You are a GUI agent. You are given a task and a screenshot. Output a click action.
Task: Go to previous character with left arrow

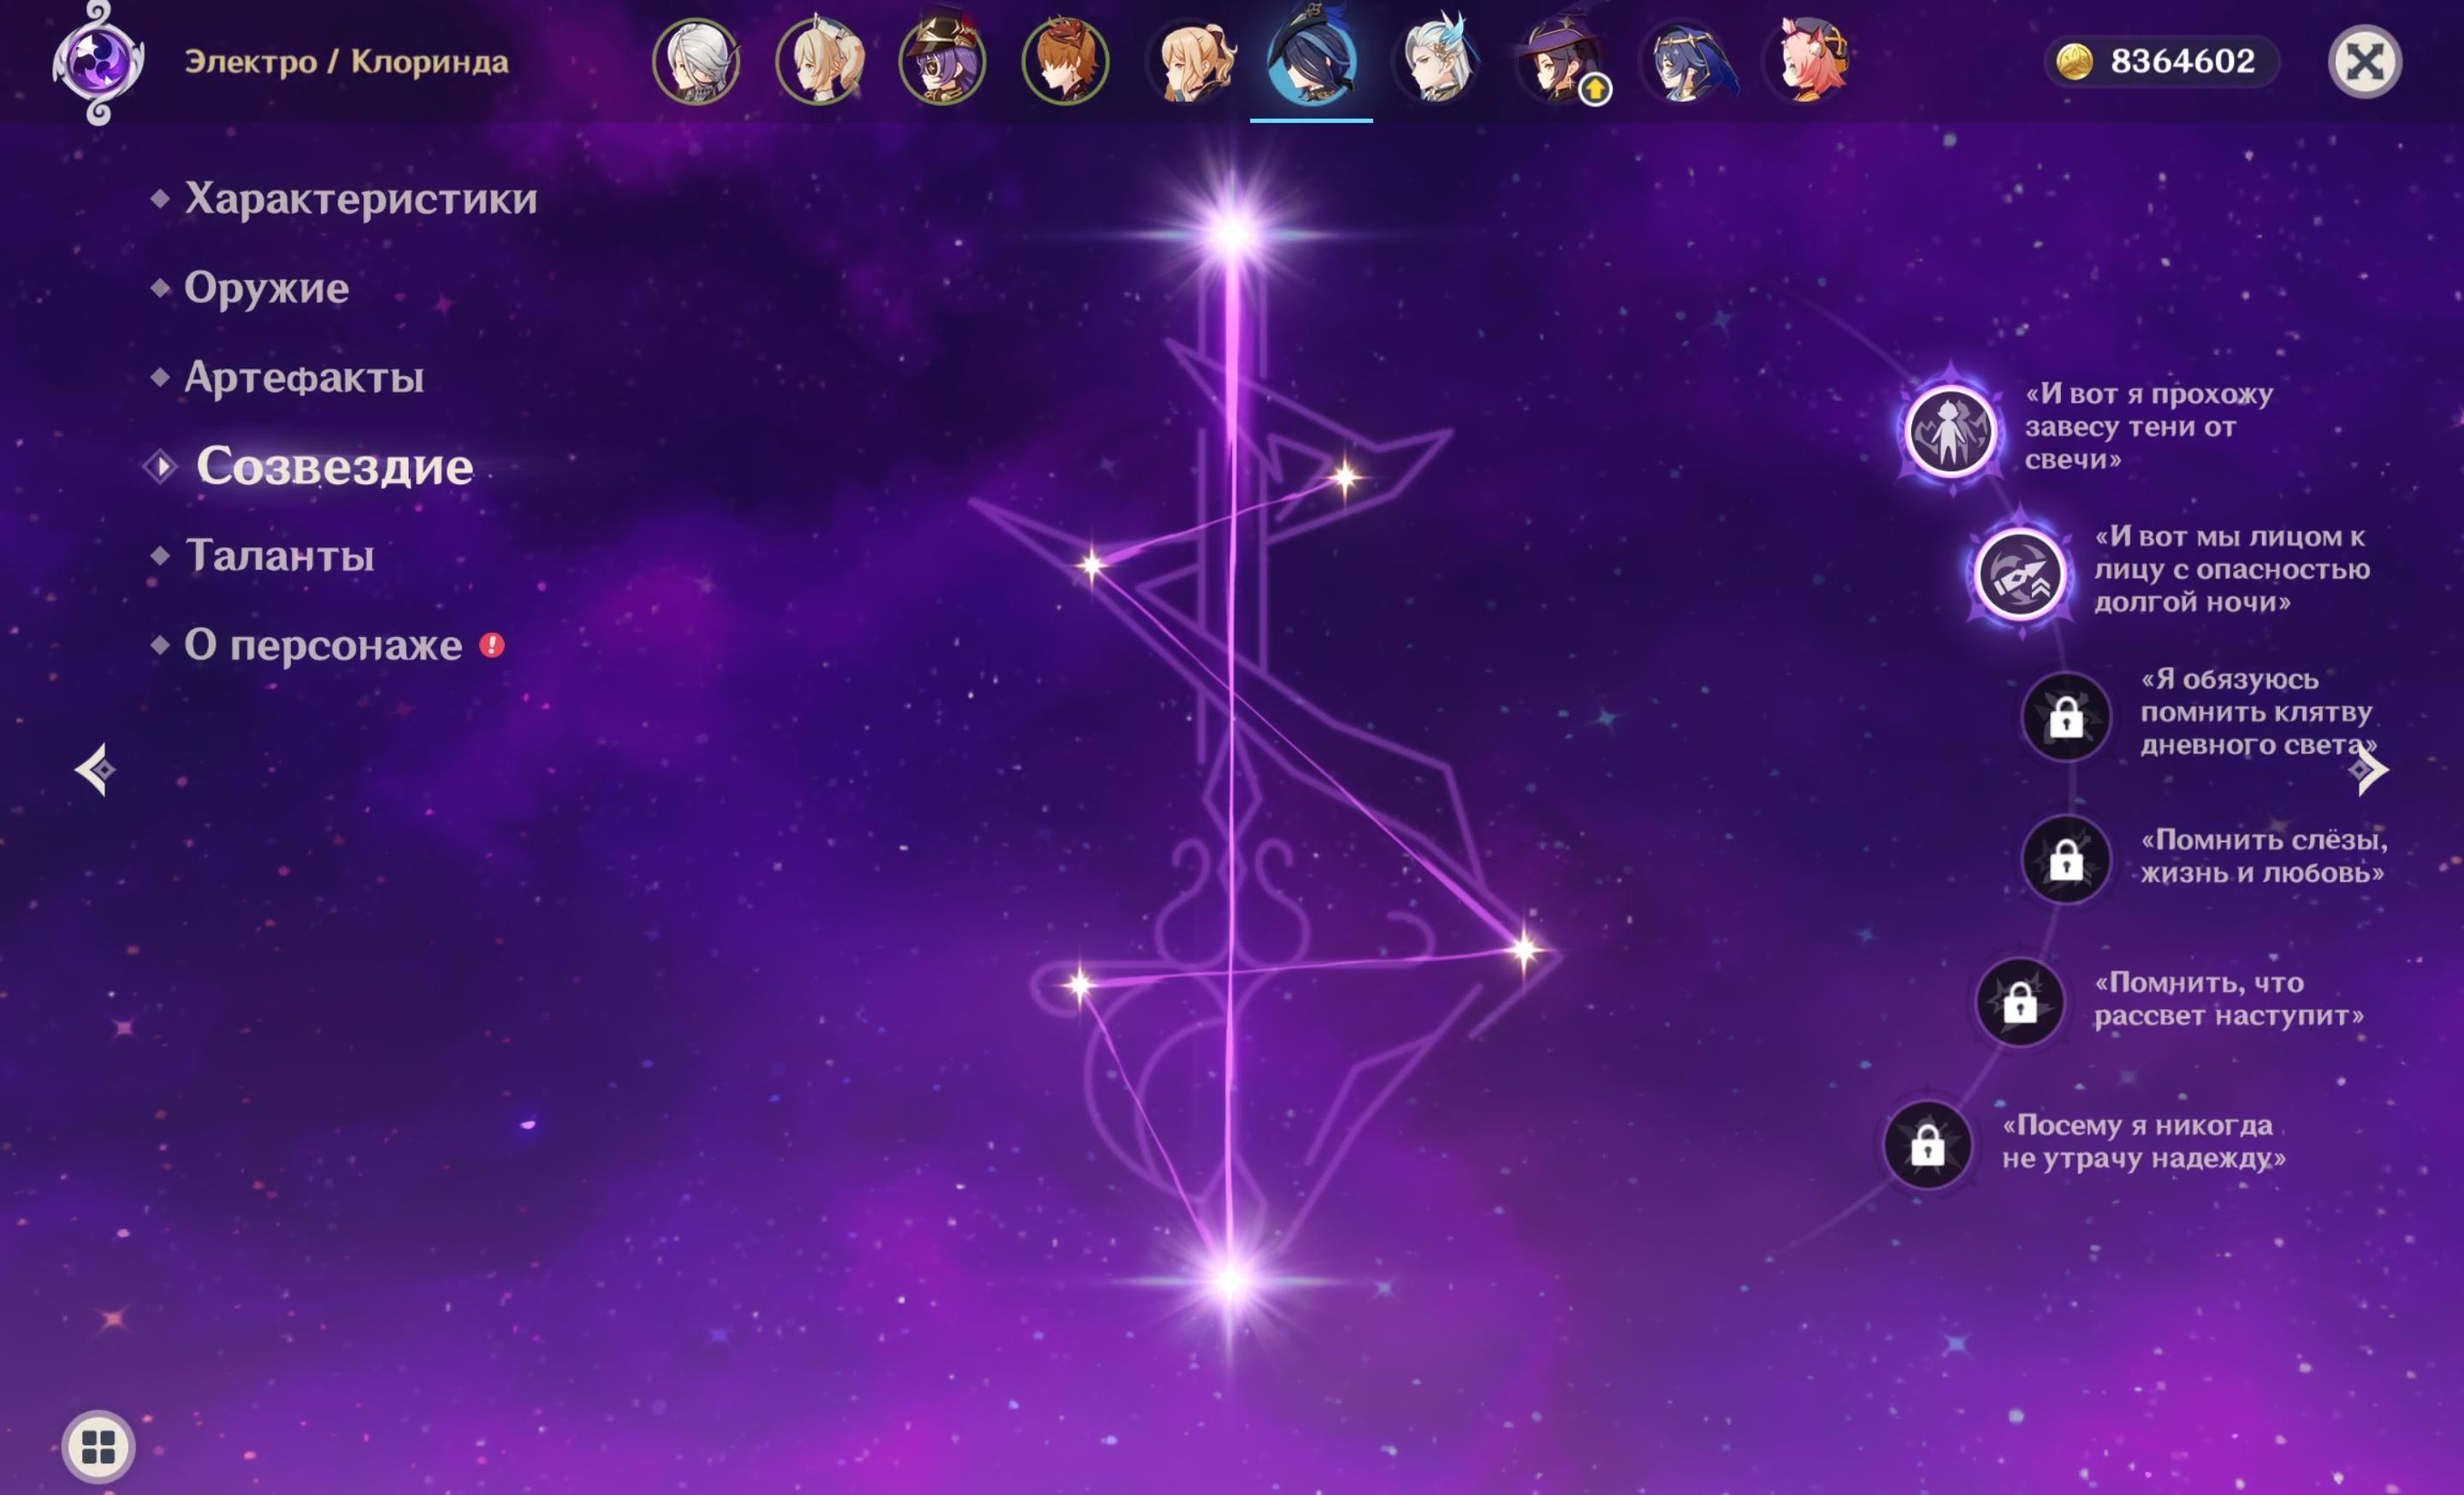(96, 770)
